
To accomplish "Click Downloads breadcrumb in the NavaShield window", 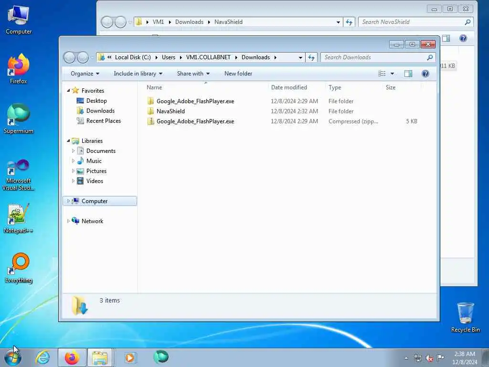I will coord(189,22).
